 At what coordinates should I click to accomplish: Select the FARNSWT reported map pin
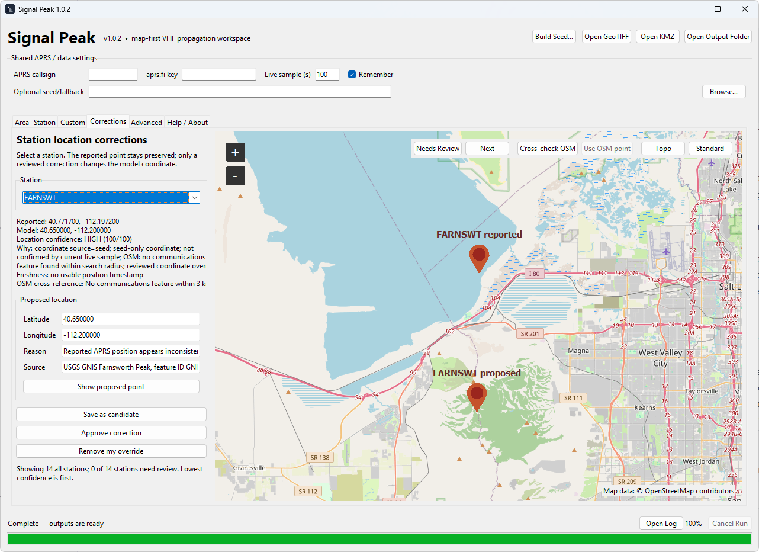(x=479, y=259)
